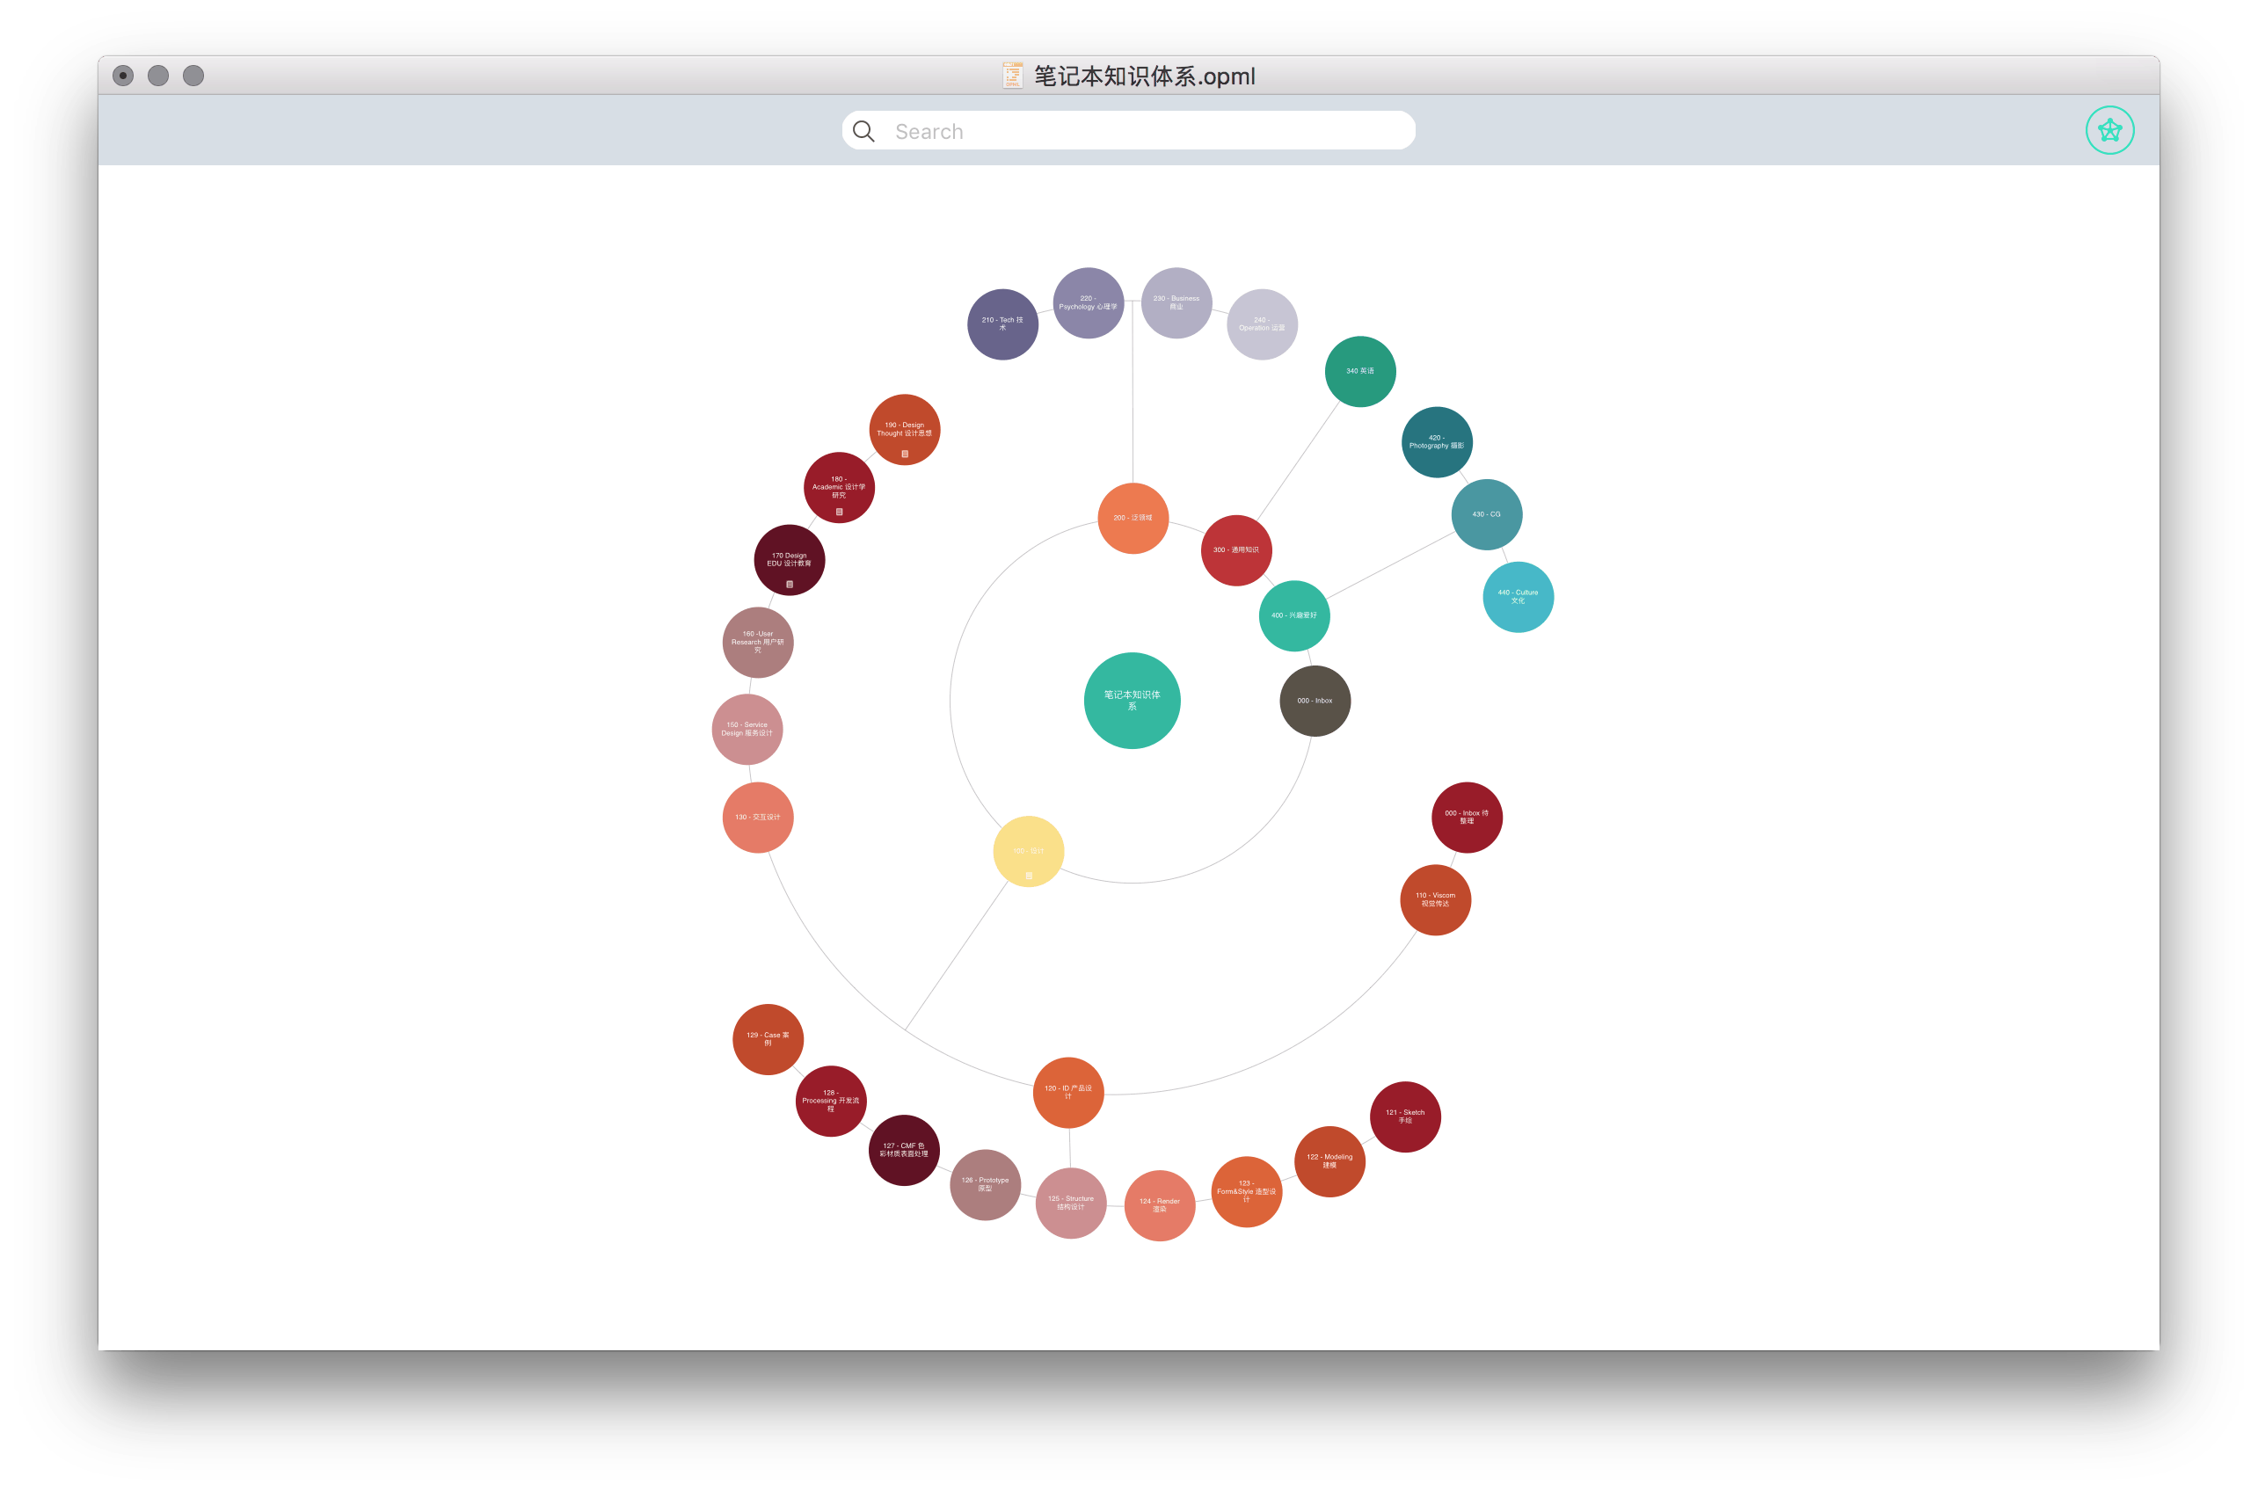Click the 120 - ID 产品设计 node
The image size is (2258, 1491).
(1068, 1092)
